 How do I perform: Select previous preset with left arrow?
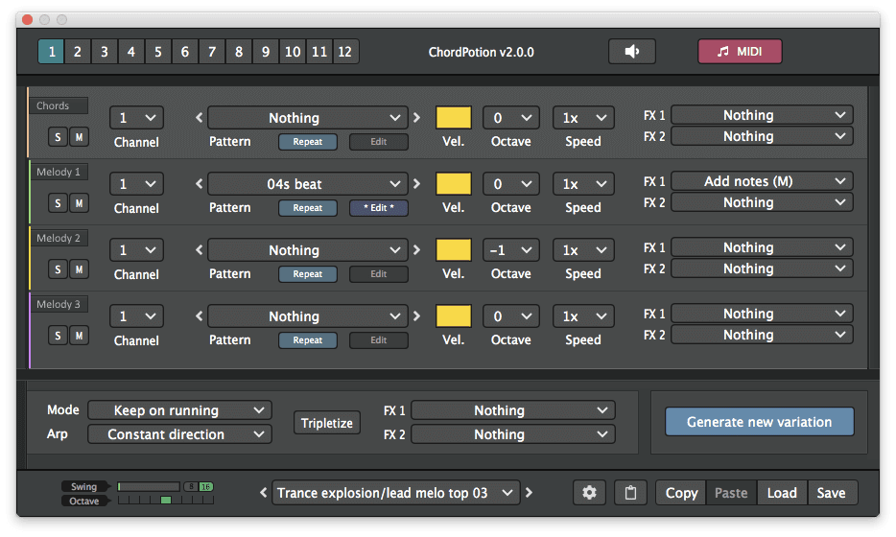(x=263, y=493)
